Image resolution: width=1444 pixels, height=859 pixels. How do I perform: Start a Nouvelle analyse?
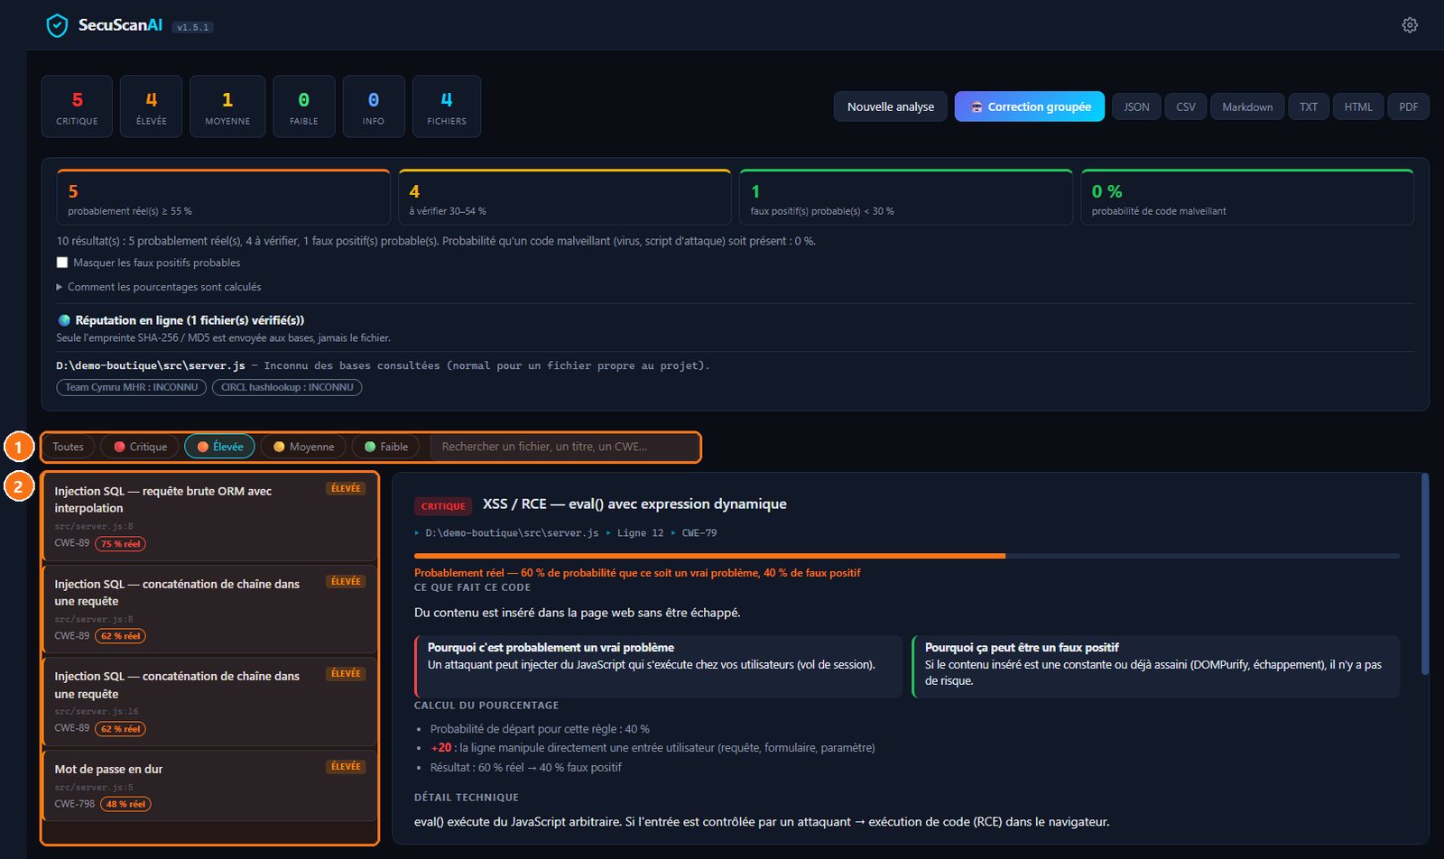pos(891,106)
